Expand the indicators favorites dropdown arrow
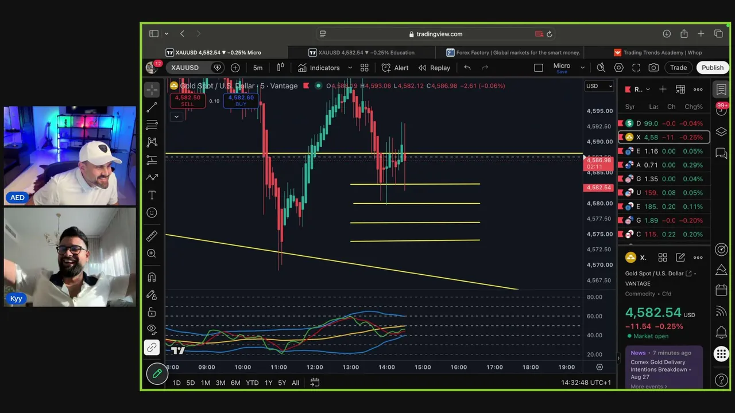The height and width of the screenshot is (413, 735). point(350,68)
